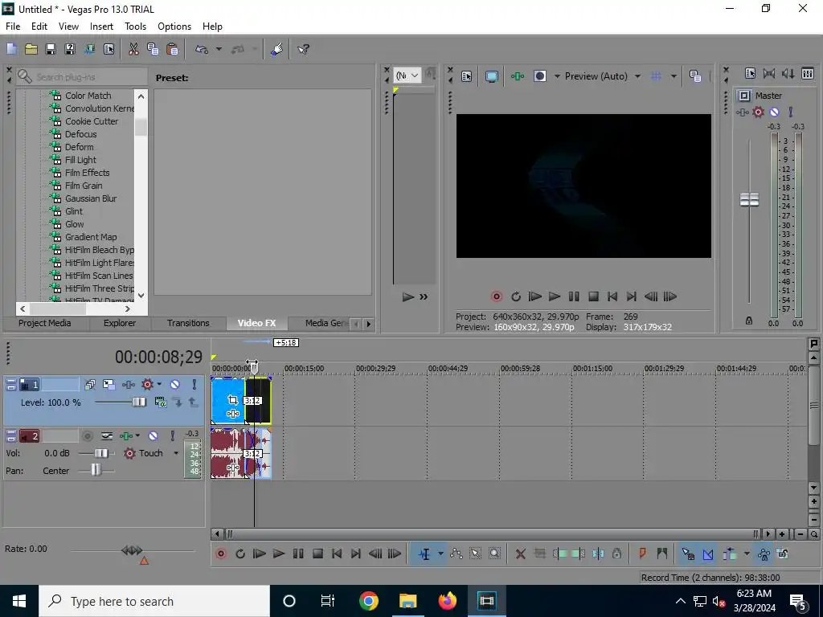
Task: Mute video track 1
Action: click(x=174, y=385)
